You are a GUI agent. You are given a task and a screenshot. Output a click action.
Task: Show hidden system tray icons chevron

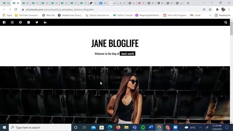200,127
